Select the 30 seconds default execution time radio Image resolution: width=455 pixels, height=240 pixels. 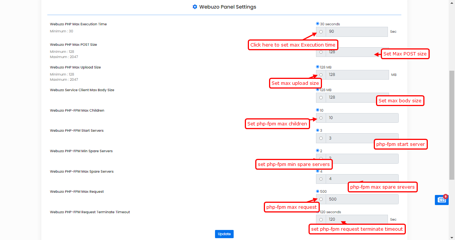click(x=317, y=24)
